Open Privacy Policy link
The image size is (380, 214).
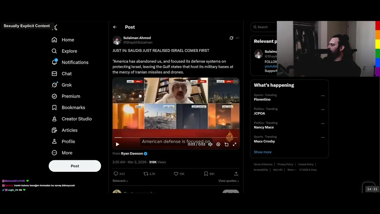coord(285,164)
